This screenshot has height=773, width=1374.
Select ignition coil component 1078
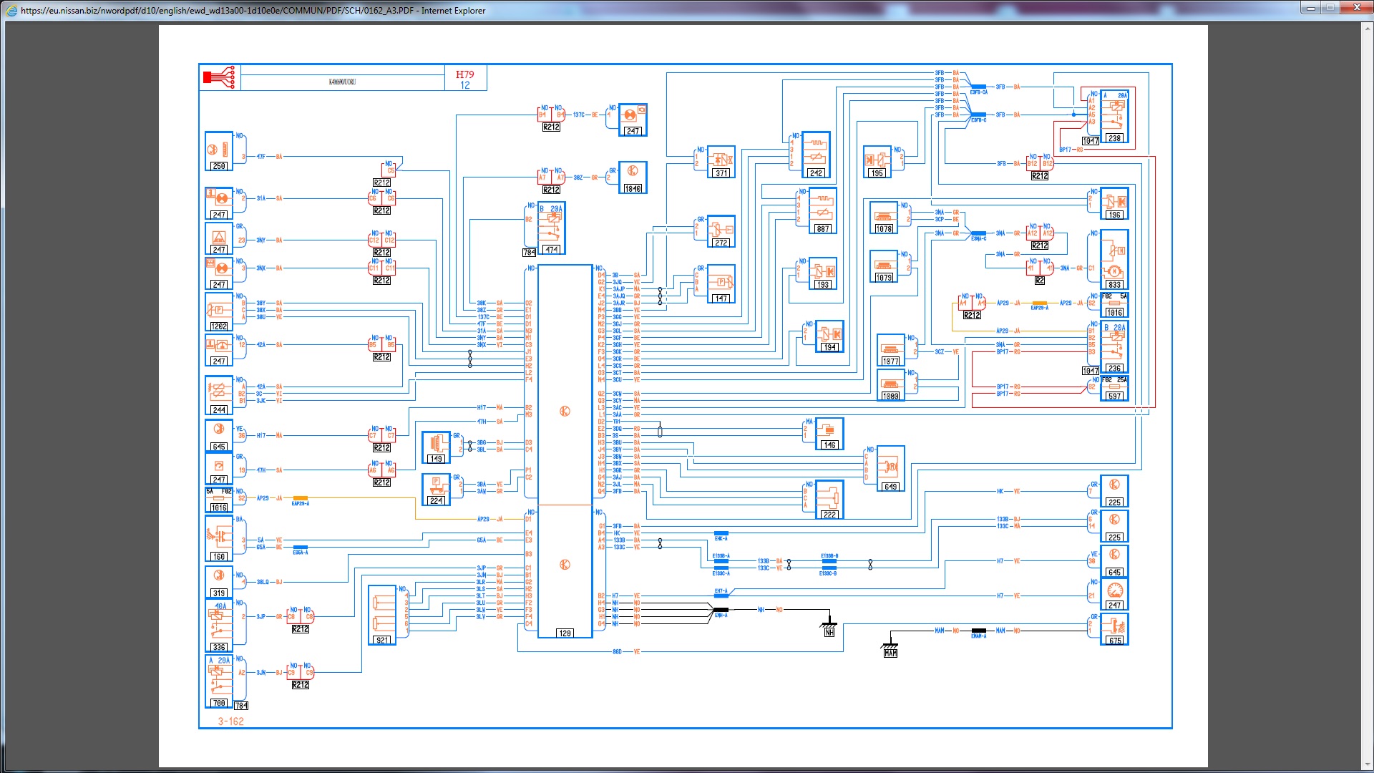[884, 218]
